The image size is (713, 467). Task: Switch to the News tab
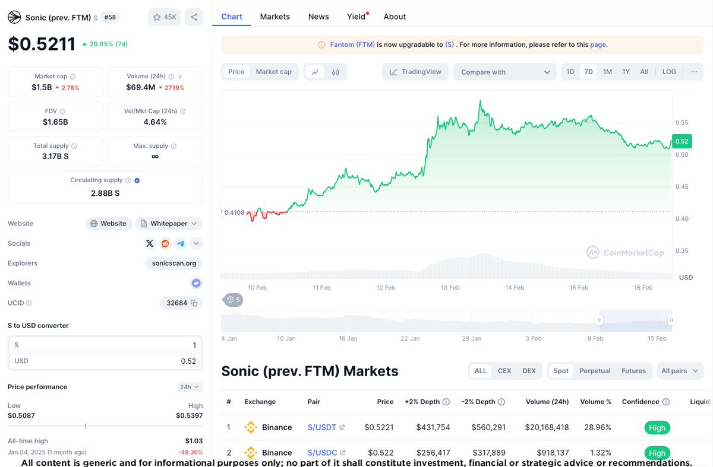318,17
